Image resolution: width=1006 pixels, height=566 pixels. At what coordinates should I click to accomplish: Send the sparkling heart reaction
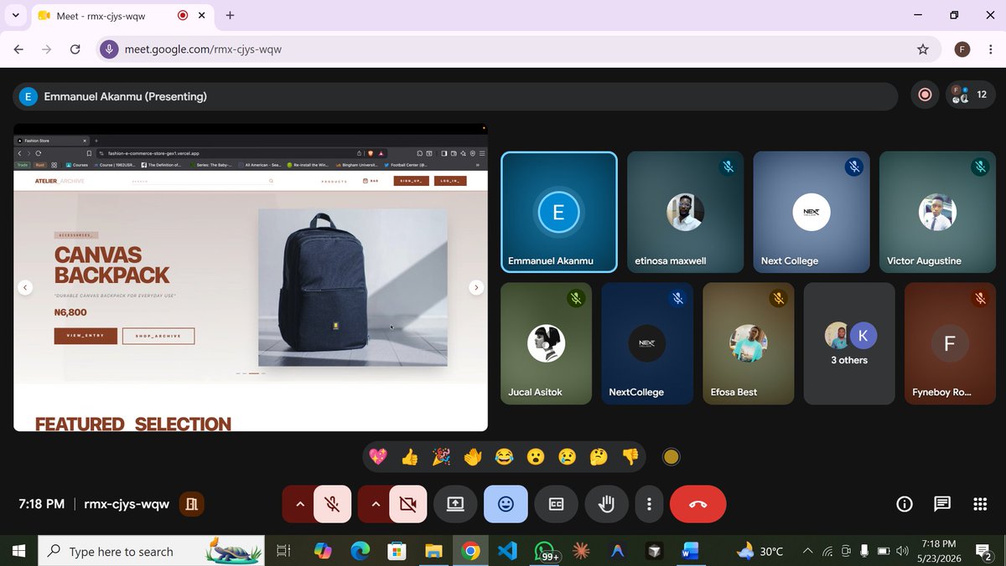pyautogui.click(x=379, y=457)
